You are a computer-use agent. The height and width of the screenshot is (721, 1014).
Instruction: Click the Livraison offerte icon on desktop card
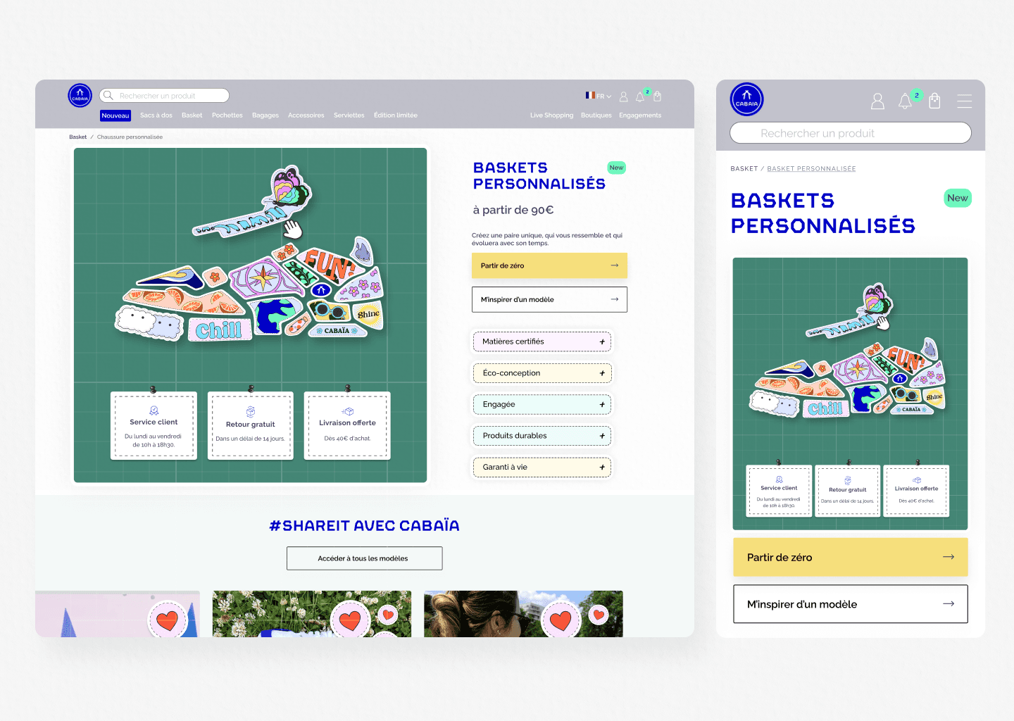347,411
